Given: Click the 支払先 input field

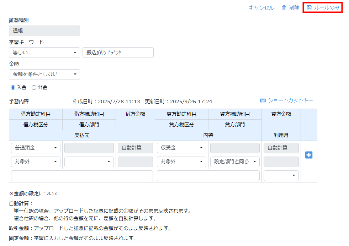Looking at the screenshot, I should tap(82, 176).
